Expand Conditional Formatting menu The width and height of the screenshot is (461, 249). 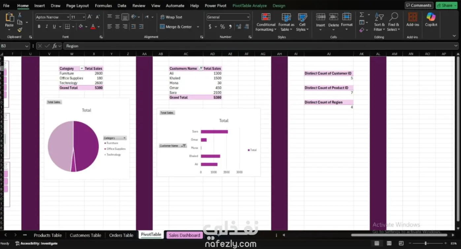[266, 22]
